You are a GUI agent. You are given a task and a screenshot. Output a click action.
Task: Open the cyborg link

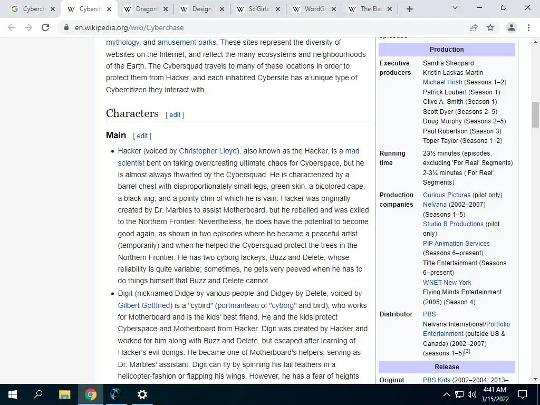[x=283, y=305]
